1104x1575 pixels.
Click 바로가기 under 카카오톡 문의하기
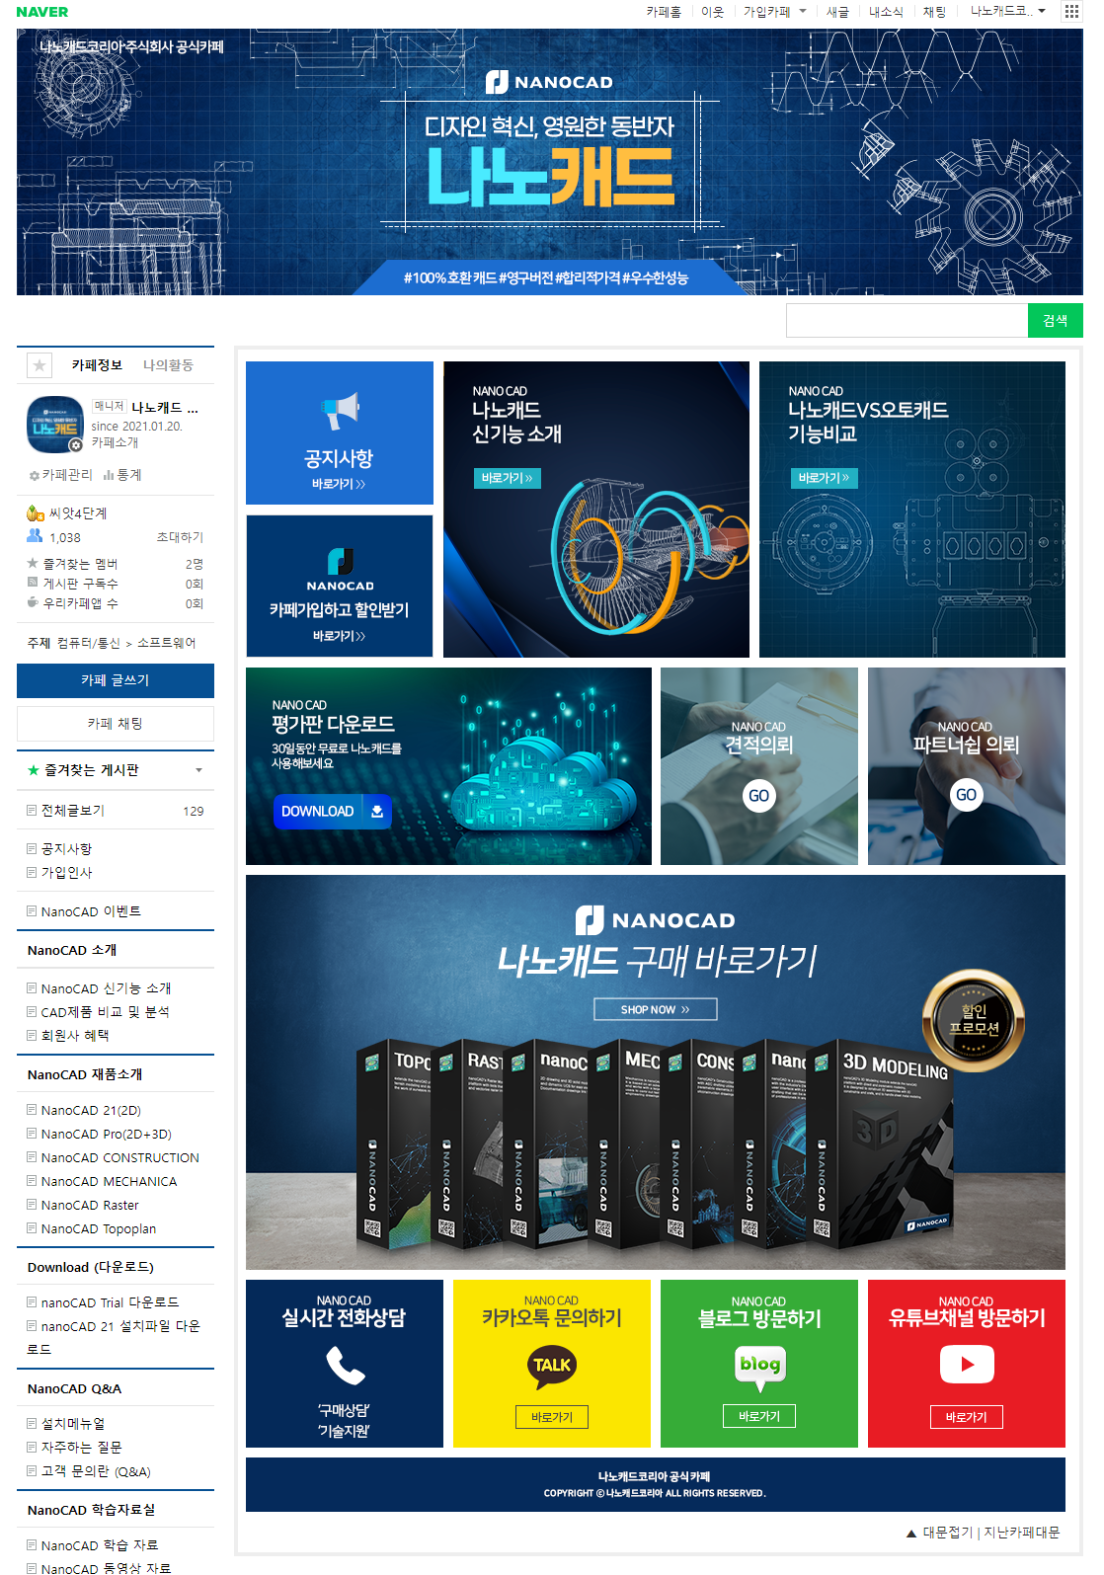pyautogui.click(x=552, y=1417)
